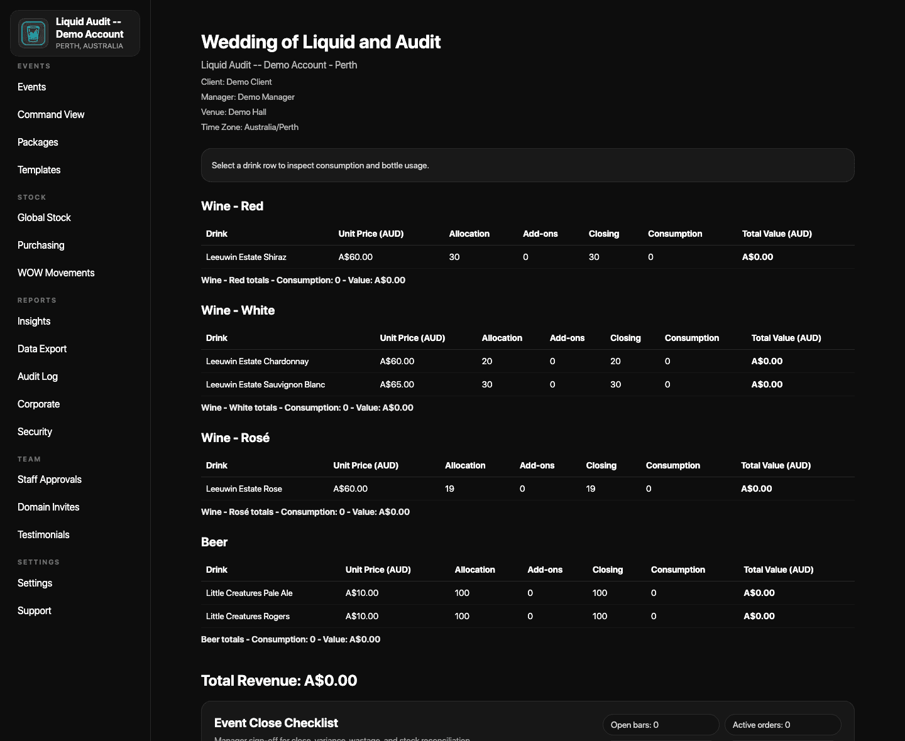Click the Beer totals line
This screenshot has height=741, width=905.
[290, 639]
